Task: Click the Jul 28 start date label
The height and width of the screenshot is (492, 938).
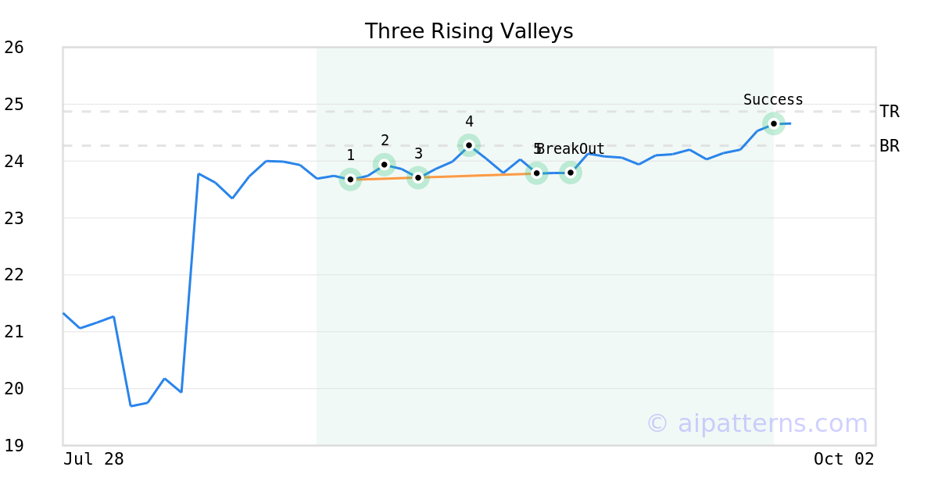Action: tap(94, 459)
